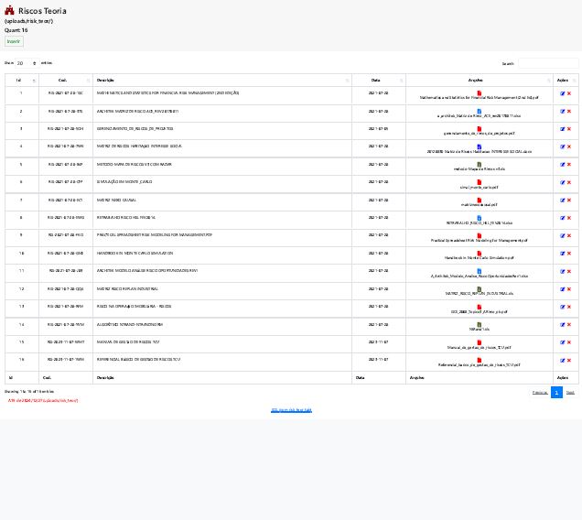This screenshot has width=582, height=520.
Task: Click the red delete X for row 3
Action: coord(569,129)
